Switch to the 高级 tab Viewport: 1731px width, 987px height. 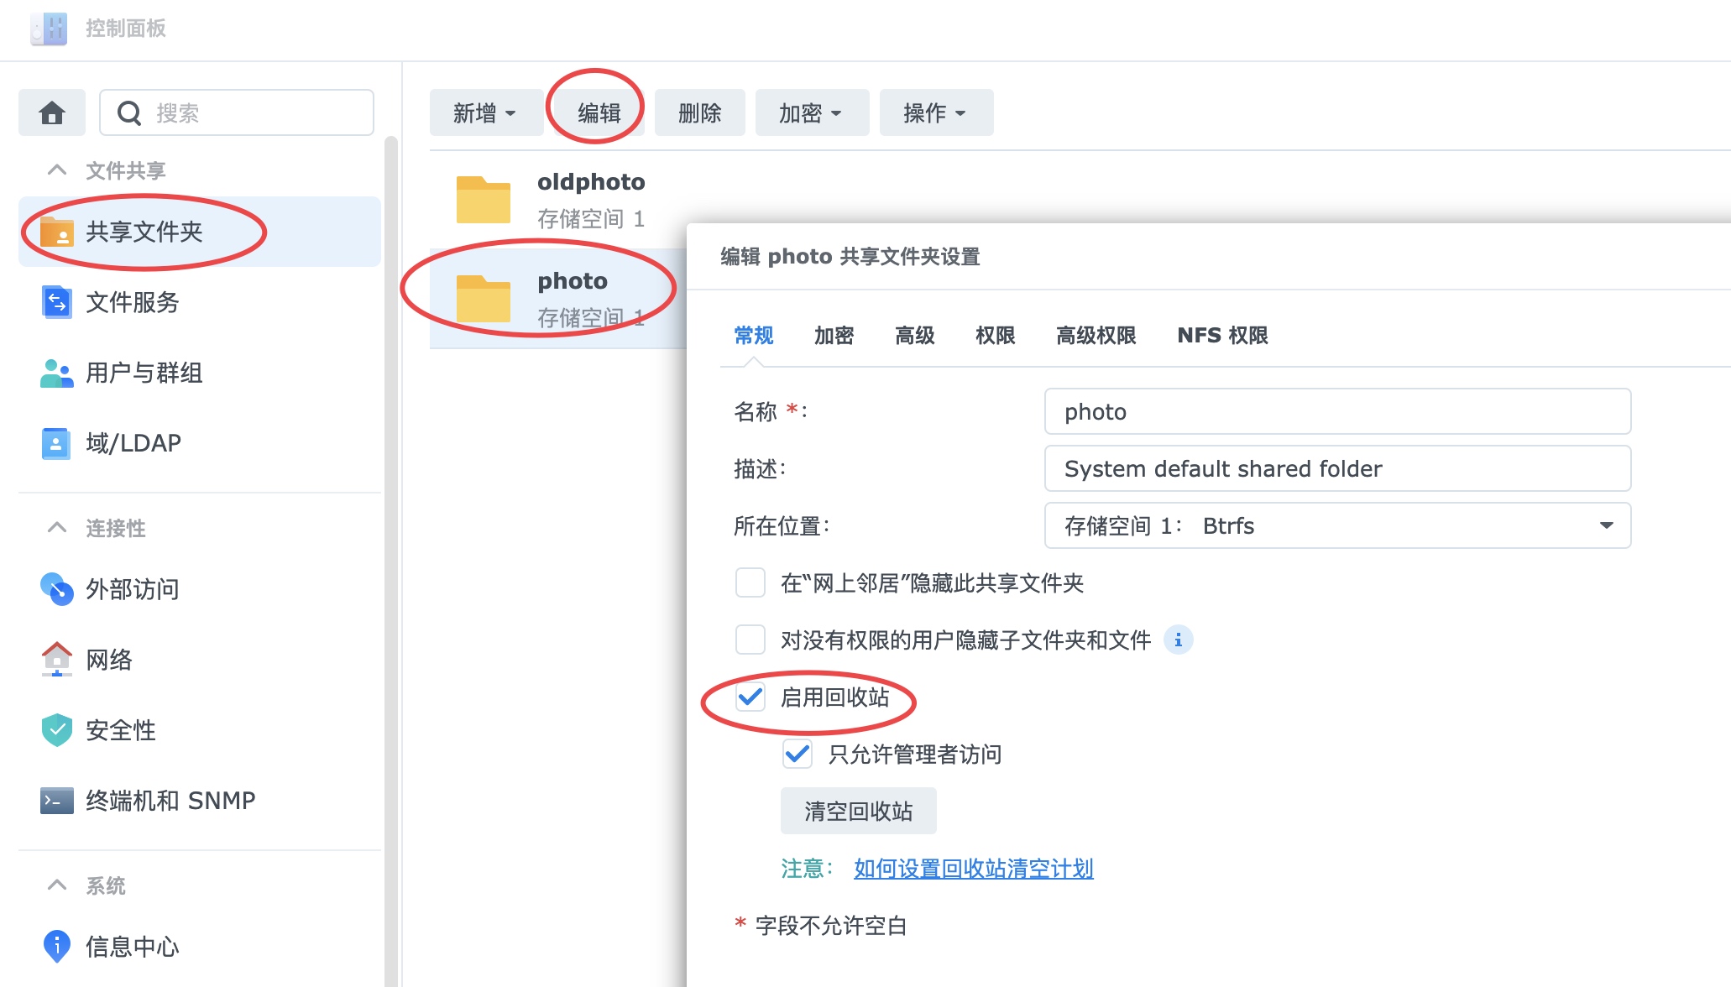(914, 336)
